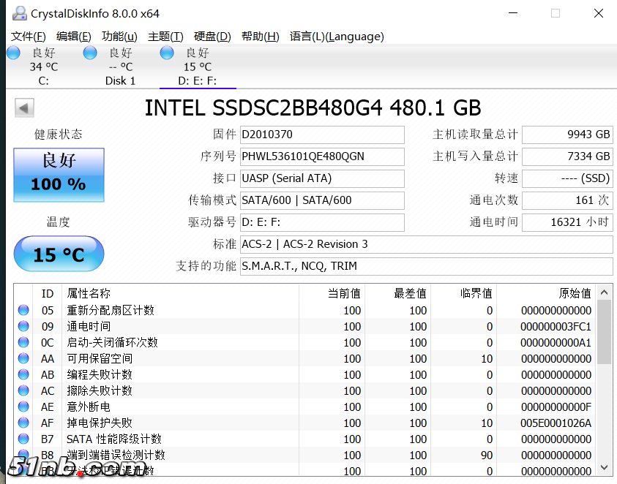
Task: Open the 功能 menu
Action: [x=119, y=36]
